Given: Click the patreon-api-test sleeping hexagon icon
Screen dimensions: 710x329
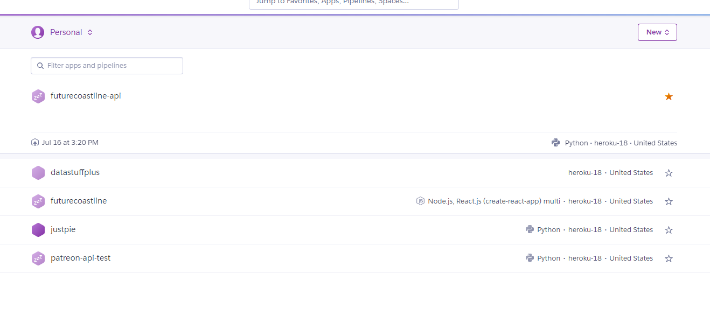Looking at the screenshot, I should 38,258.
